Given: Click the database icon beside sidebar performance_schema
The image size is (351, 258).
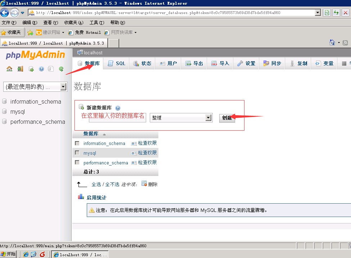Looking at the screenshot, I should [4, 121].
